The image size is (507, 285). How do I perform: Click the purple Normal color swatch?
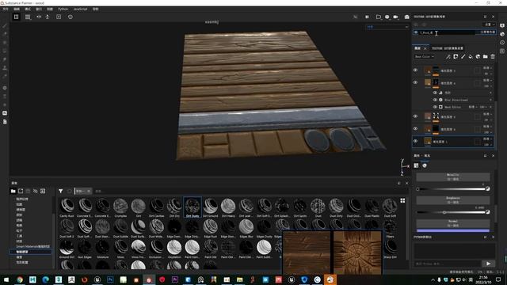tap(452, 230)
